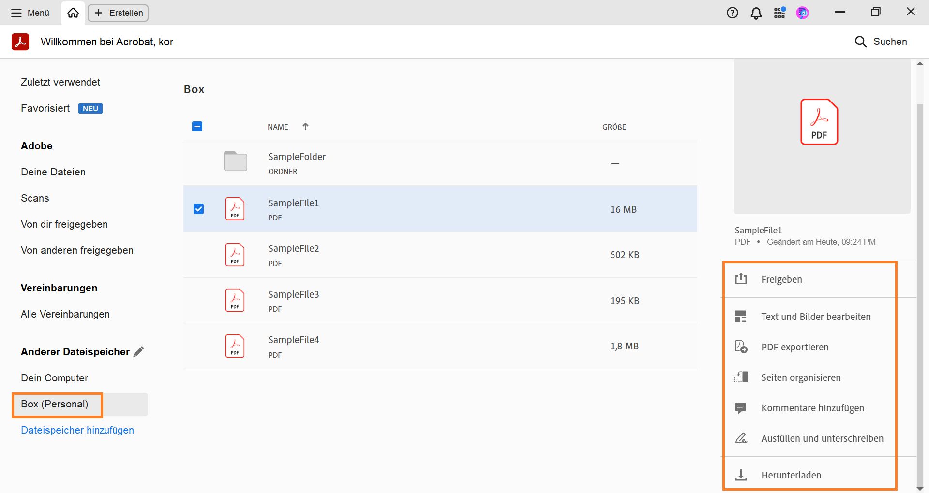Viewport: 929px width, 493px height.
Task: Open the SampleFolder folder
Action: [297, 157]
